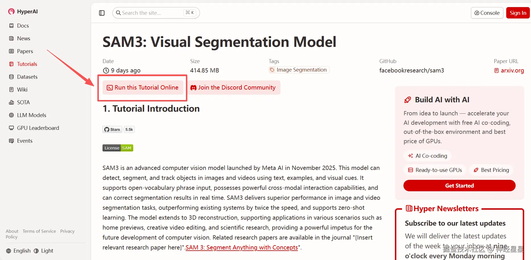Click the SAM3: Visual Segmentation Model title
This screenshot has height=260, width=531.
coord(219,42)
